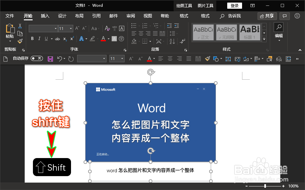Open the Borders dropdown arrow

(150, 41)
